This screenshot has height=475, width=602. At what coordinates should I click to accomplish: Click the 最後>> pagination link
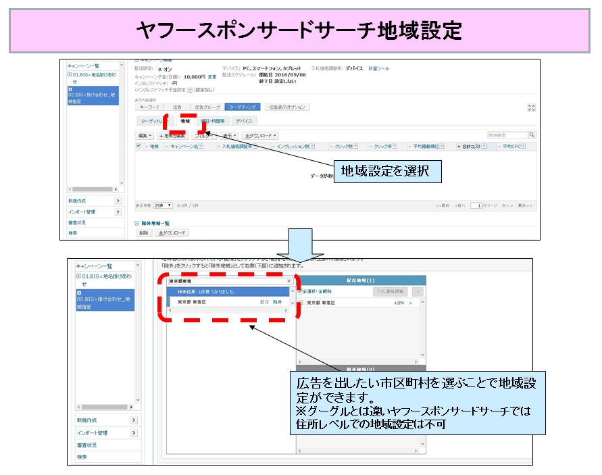(525, 206)
